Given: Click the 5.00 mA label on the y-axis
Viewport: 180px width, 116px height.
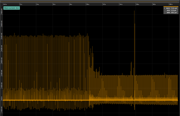Looking at the screenshot, I should pyautogui.click(x=1, y=36).
